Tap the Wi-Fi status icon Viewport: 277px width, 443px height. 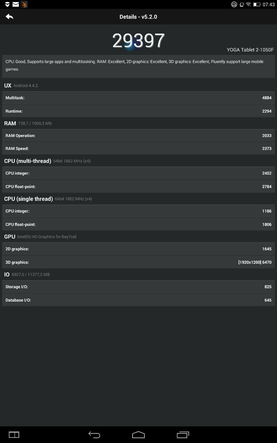pos(249,4)
